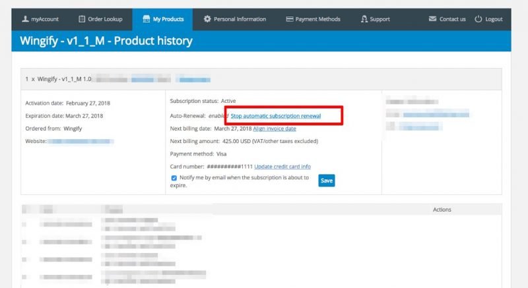Select the My Products tab
The width and height of the screenshot is (528, 288).
coord(162,19)
